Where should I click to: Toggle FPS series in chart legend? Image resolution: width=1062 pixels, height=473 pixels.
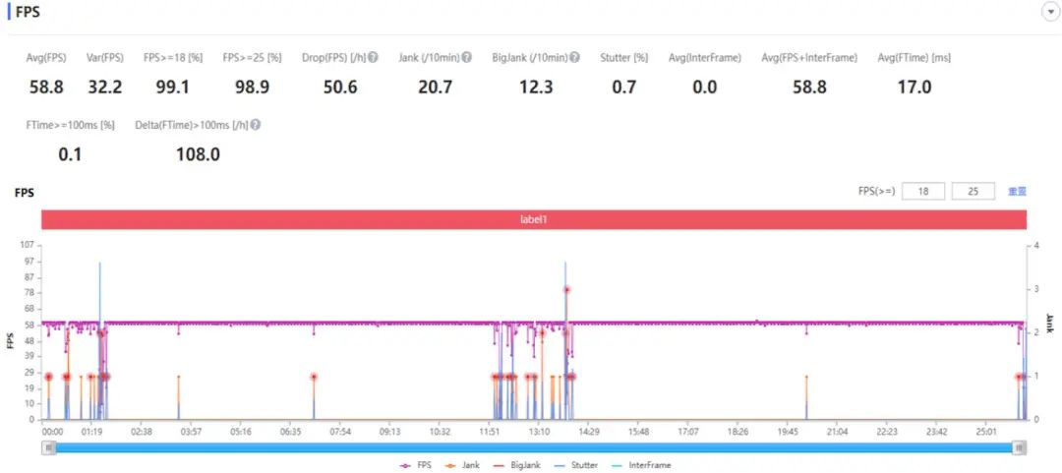[x=415, y=465]
